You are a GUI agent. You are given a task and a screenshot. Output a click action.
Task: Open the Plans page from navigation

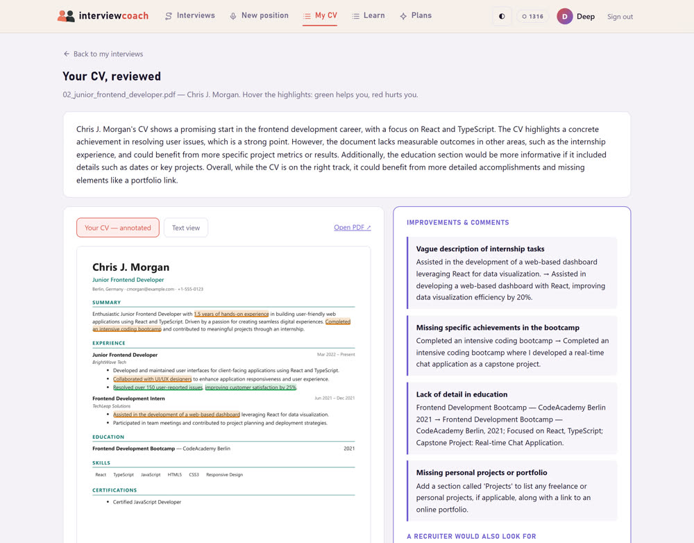pos(421,15)
